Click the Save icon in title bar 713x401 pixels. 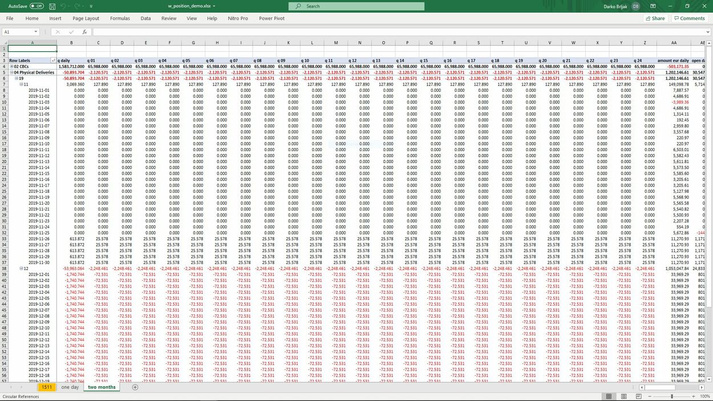pos(52,6)
